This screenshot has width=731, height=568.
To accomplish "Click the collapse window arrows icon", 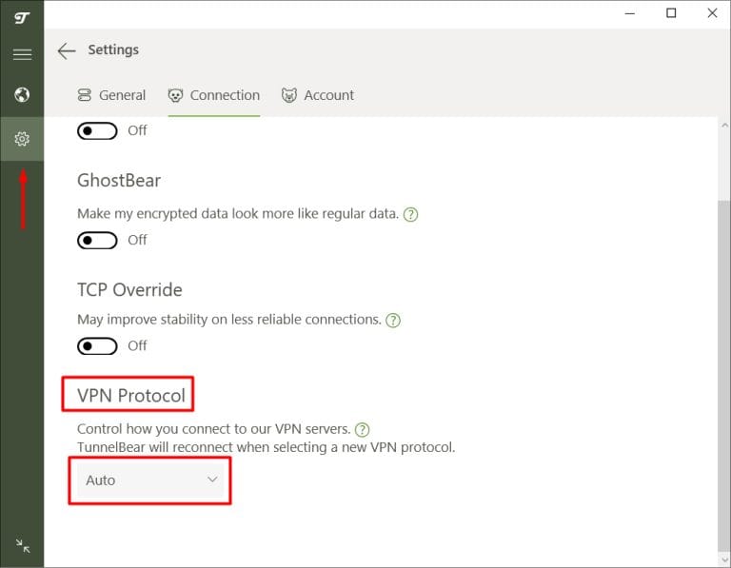I will [x=22, y=546].
